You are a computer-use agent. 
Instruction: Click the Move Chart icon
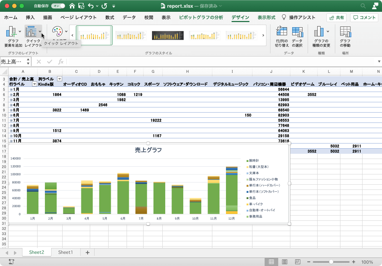pos(346,31)
